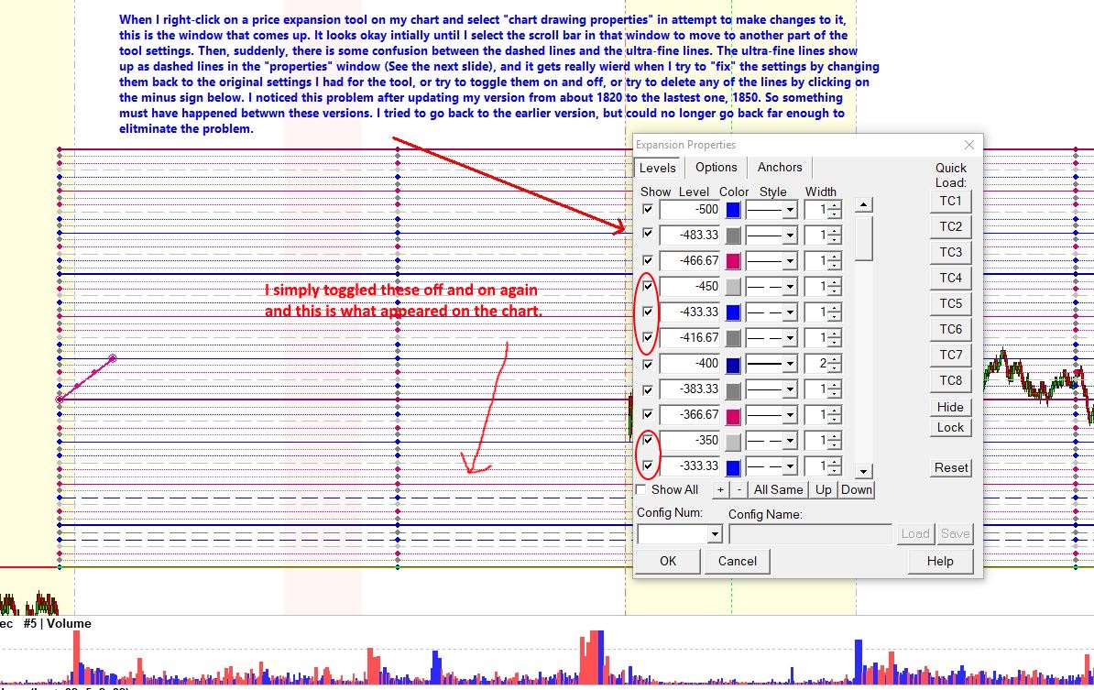This screenshot has height=690, width=1094.
Task: Load quick preset TC2
Action: tap(950, 226)
